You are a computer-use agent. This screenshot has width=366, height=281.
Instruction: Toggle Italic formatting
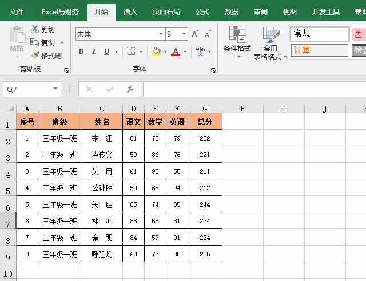(x=94, y=51)
